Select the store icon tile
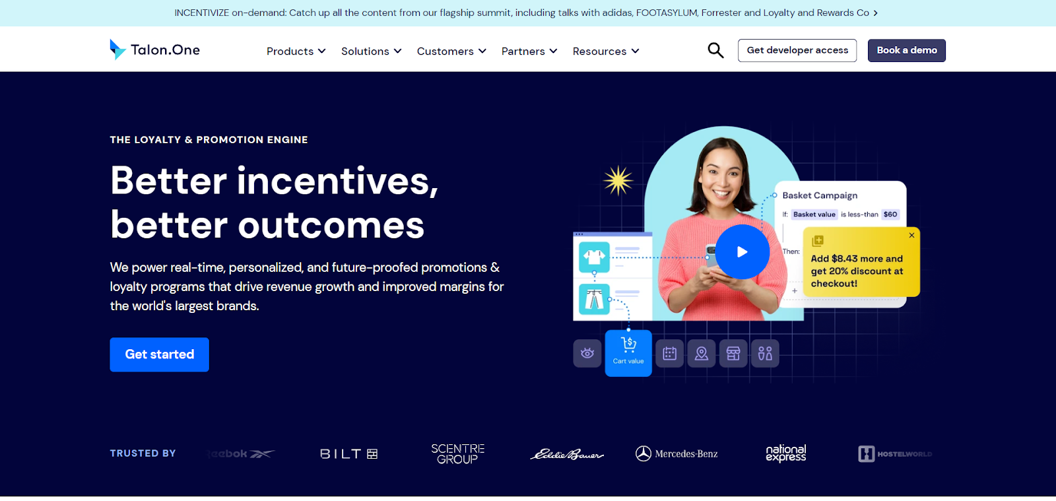This screenshot has height=501, width=1056. coord(733,353)
